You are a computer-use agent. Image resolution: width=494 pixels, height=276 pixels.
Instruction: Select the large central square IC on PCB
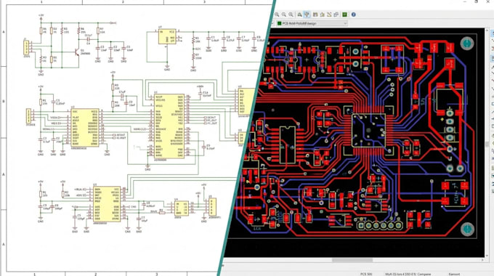click(369, 130)
